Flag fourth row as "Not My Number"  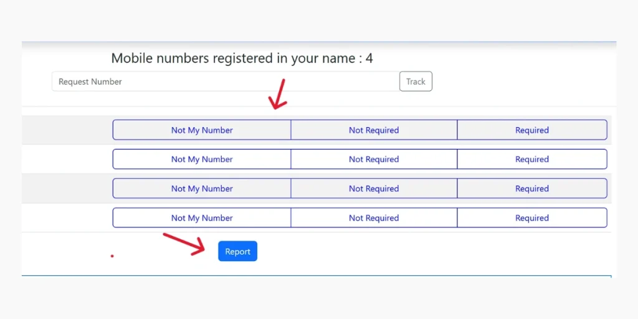click(x=202, y=218)
